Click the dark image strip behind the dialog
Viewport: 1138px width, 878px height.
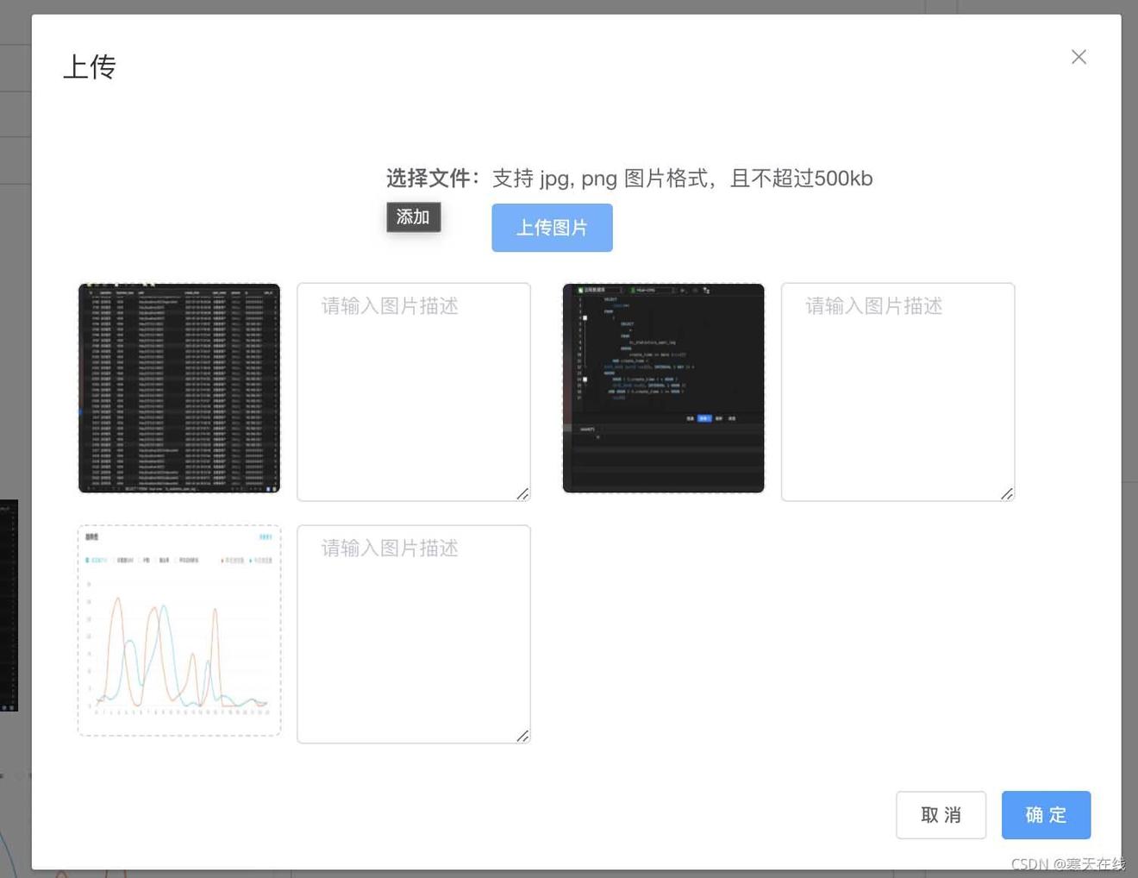coord(9,605)
